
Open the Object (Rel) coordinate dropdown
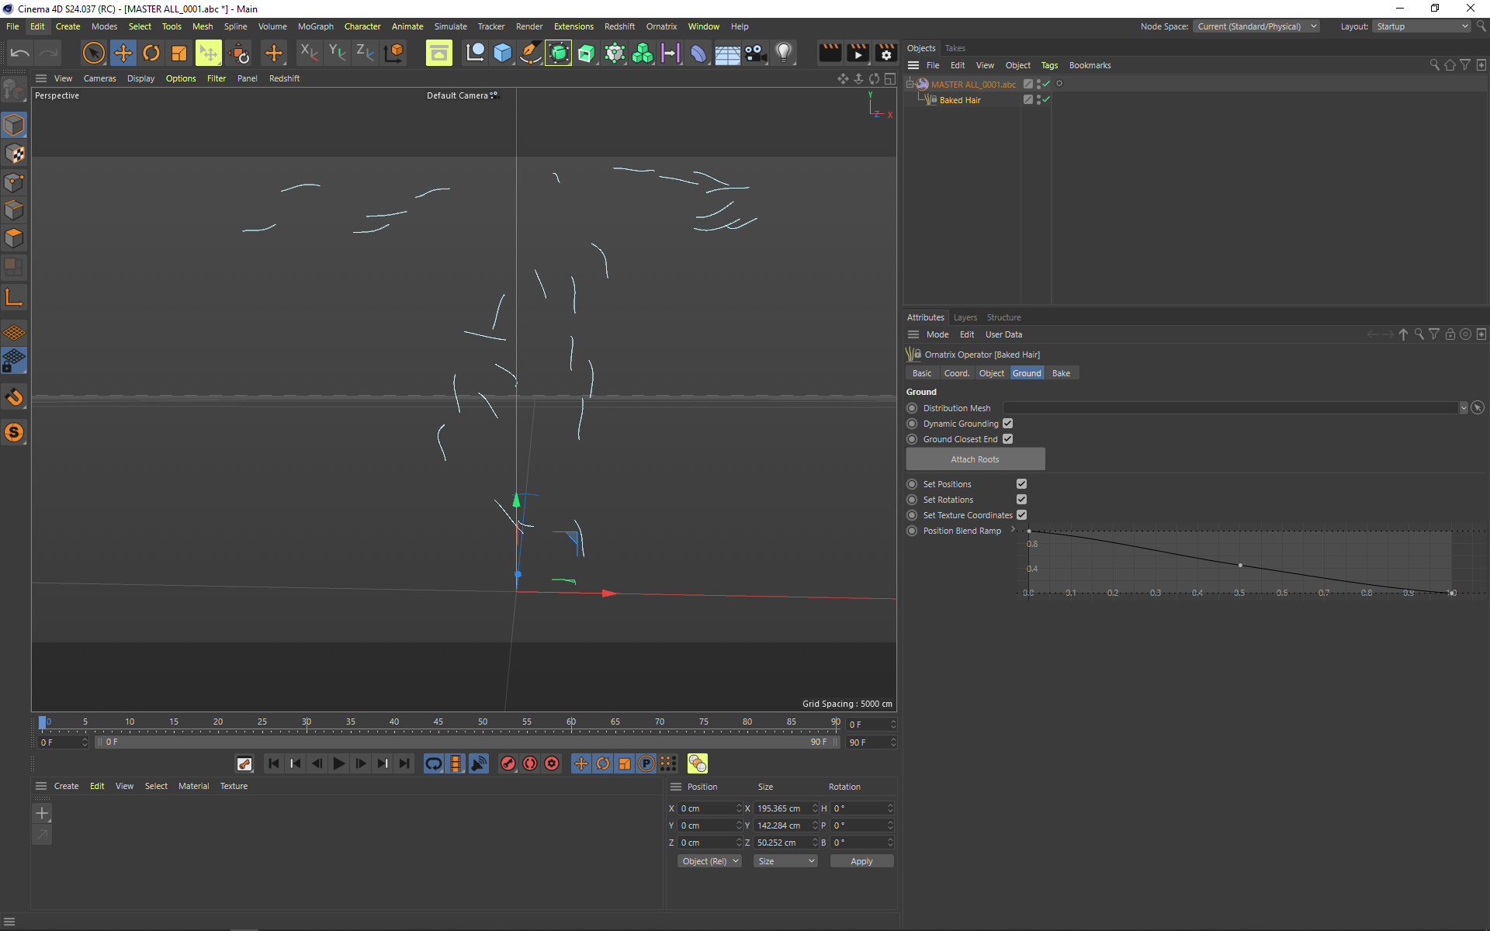[710, 861]
